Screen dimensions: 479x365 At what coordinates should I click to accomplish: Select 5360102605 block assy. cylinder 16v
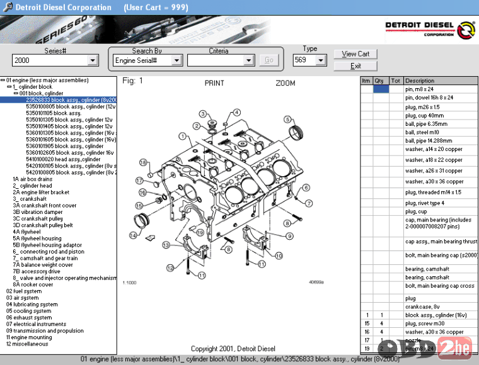click(x=70, y=153)
